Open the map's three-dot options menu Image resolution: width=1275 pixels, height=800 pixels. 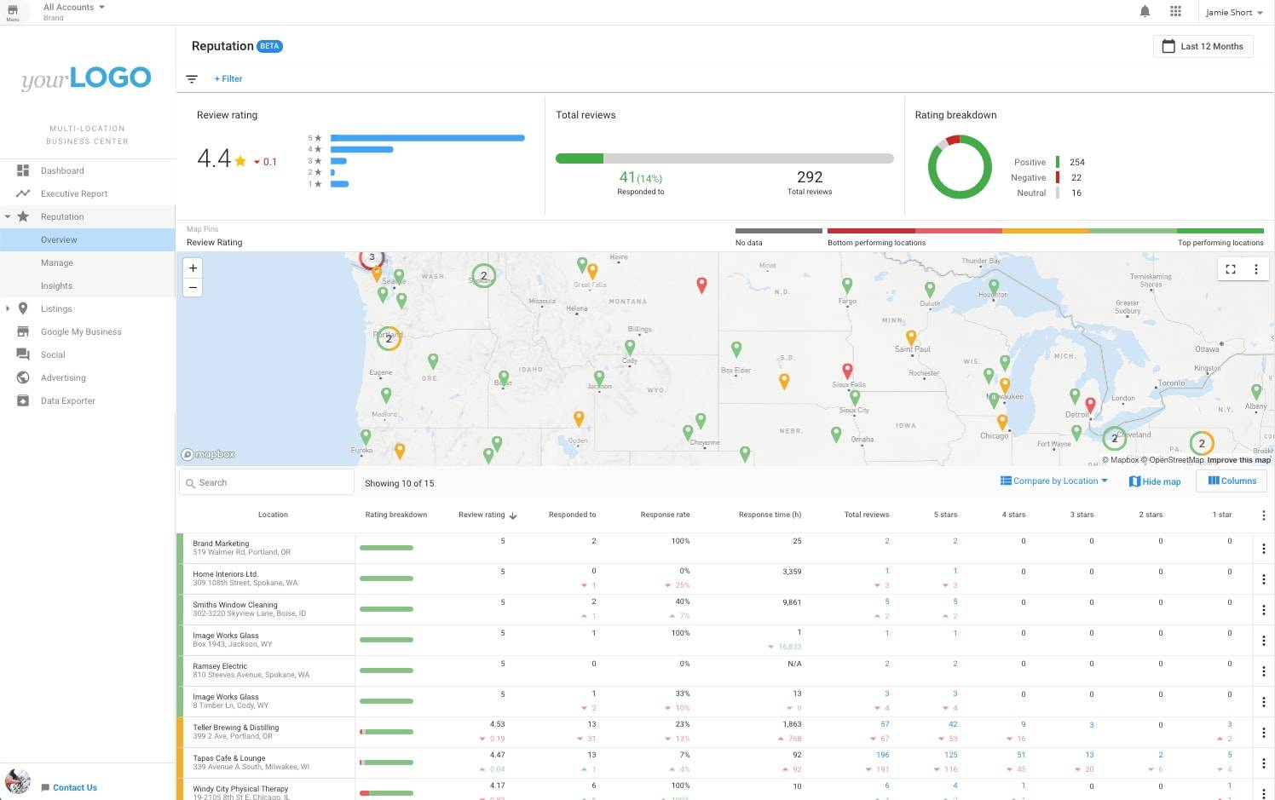point(1255,269)
